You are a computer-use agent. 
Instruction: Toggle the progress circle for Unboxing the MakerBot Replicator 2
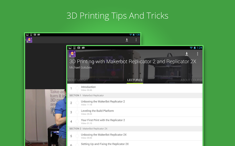77,103
